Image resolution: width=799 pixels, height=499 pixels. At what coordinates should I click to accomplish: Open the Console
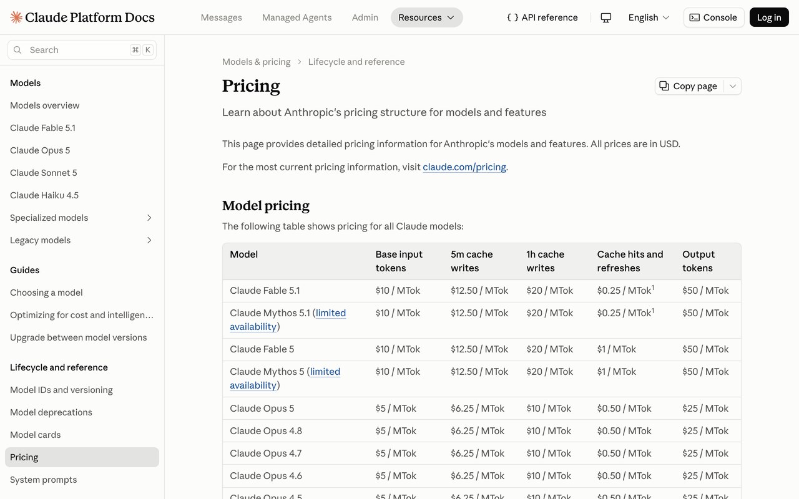coord(713,17)
